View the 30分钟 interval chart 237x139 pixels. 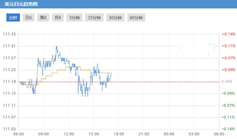115,18
